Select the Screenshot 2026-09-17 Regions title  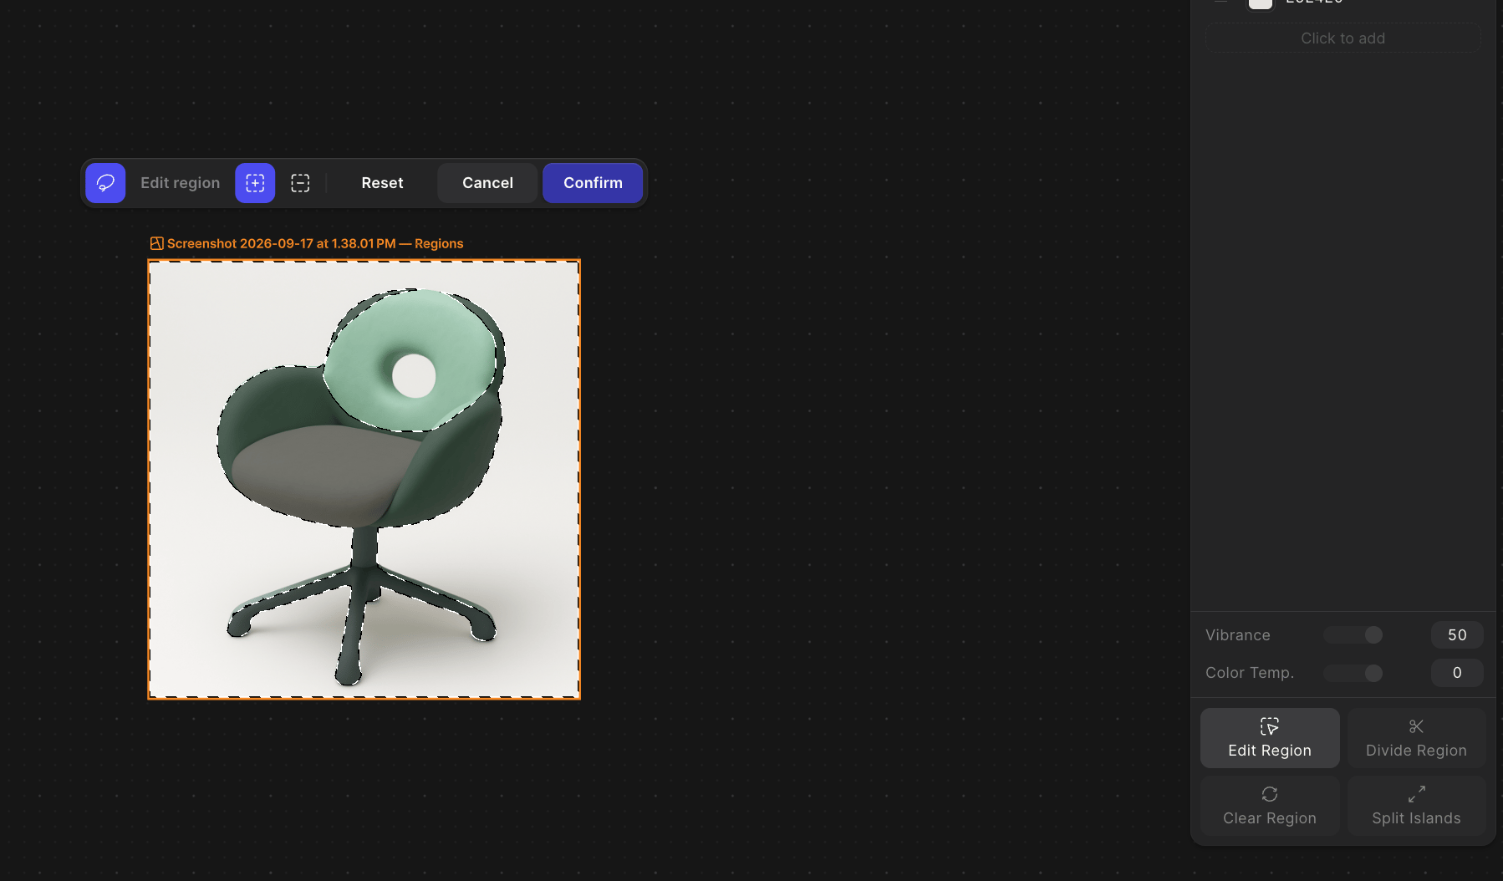pyautogui.click(x=315, y=243)
